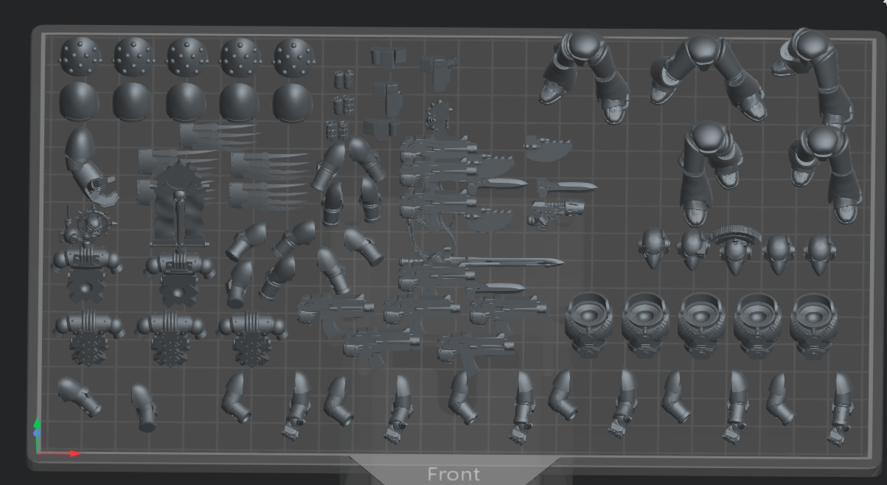
Task: Select the leftmost helmet in the row
Action: click(x=654, y=248)
